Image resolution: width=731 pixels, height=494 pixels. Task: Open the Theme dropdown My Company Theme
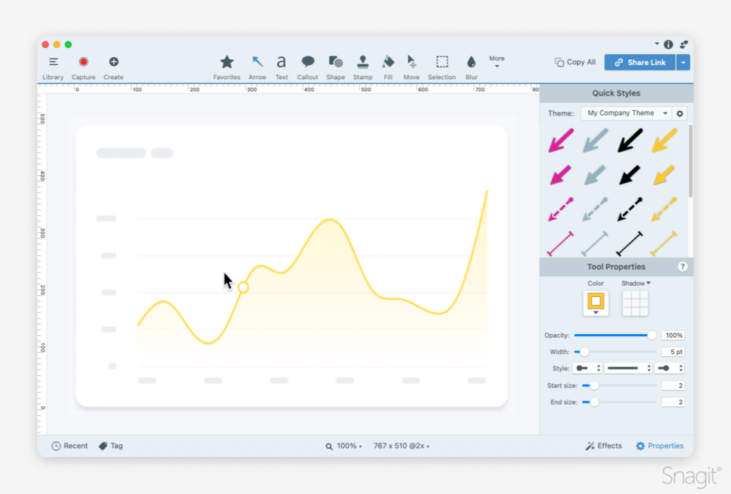(x=625, y=113)
